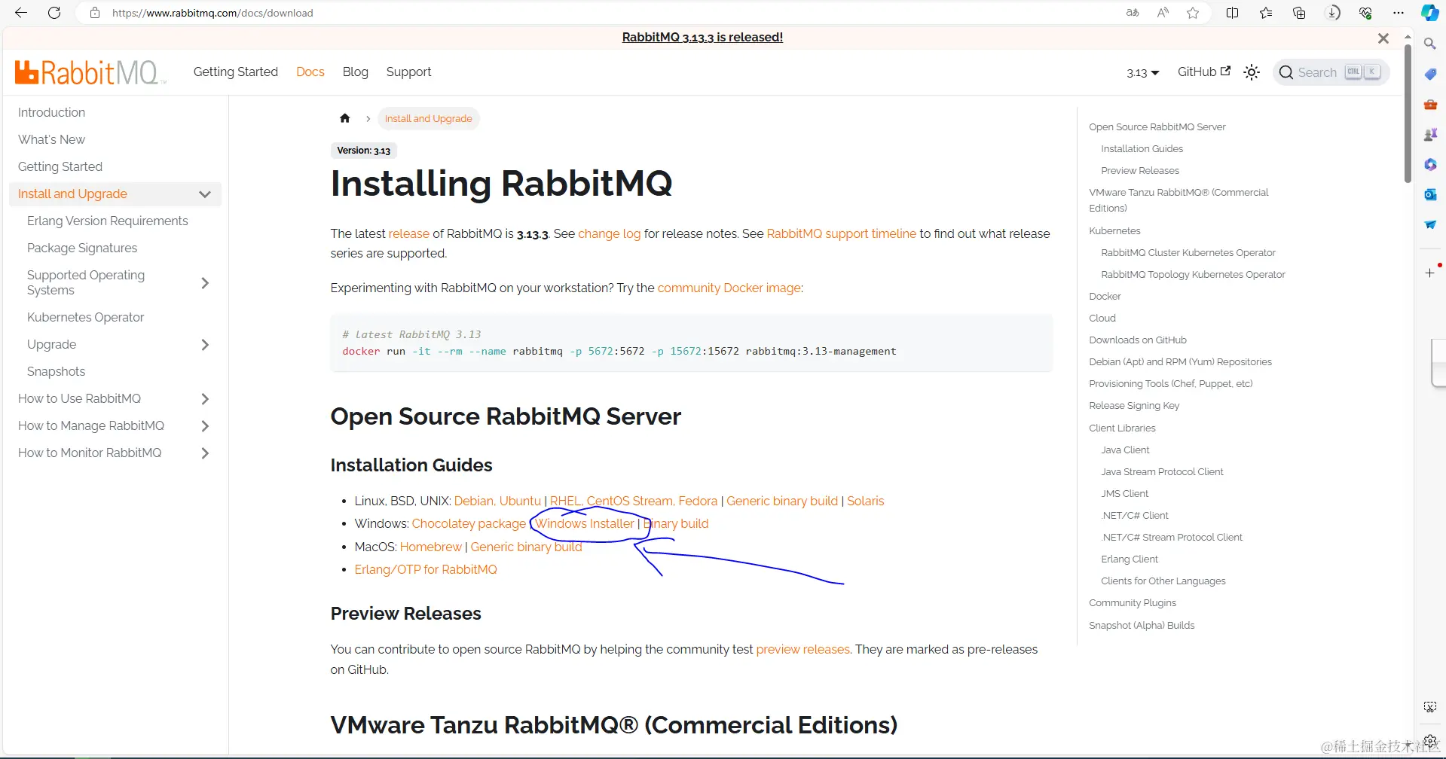Open Snapshots sidebar page
Viewport: 1446px width, 759px height.
pyautogui.click(x=56, y=371)
